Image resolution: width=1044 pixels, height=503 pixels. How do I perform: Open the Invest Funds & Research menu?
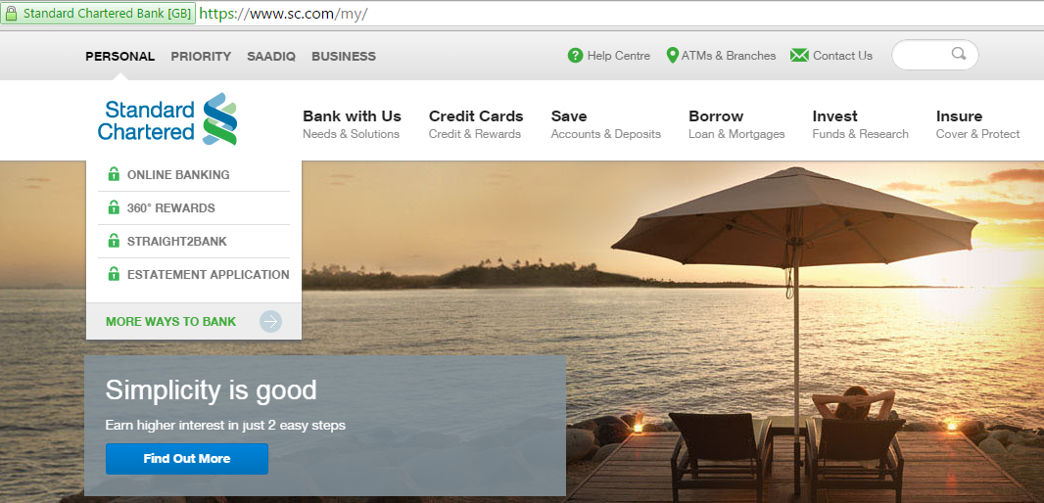point(860,124)
